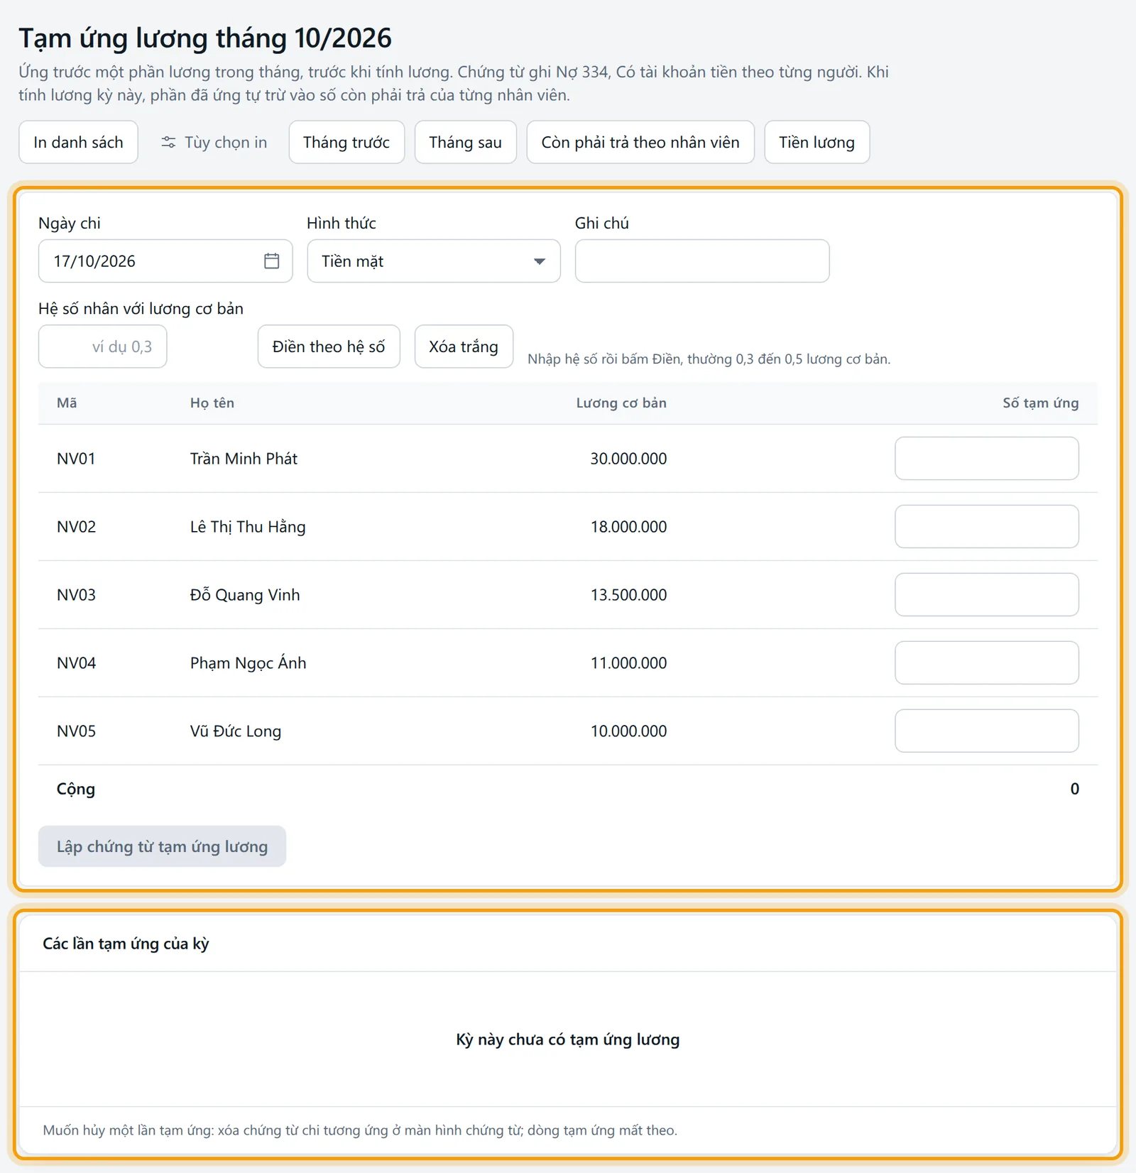Select the advance field for Đỗ Quang Vinh
Screen dimensions: 1136x1173
click(986, 594)
